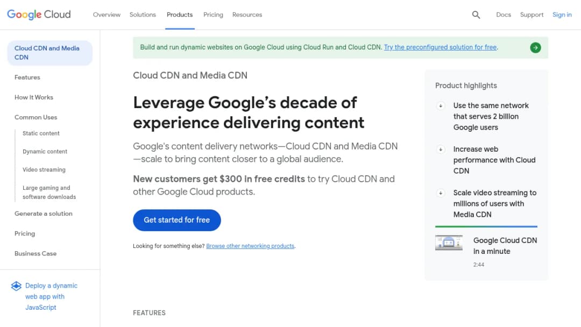This screenshot has width=581, height=327.
Task: Click Get started for free button
Action: pos(177,220)
